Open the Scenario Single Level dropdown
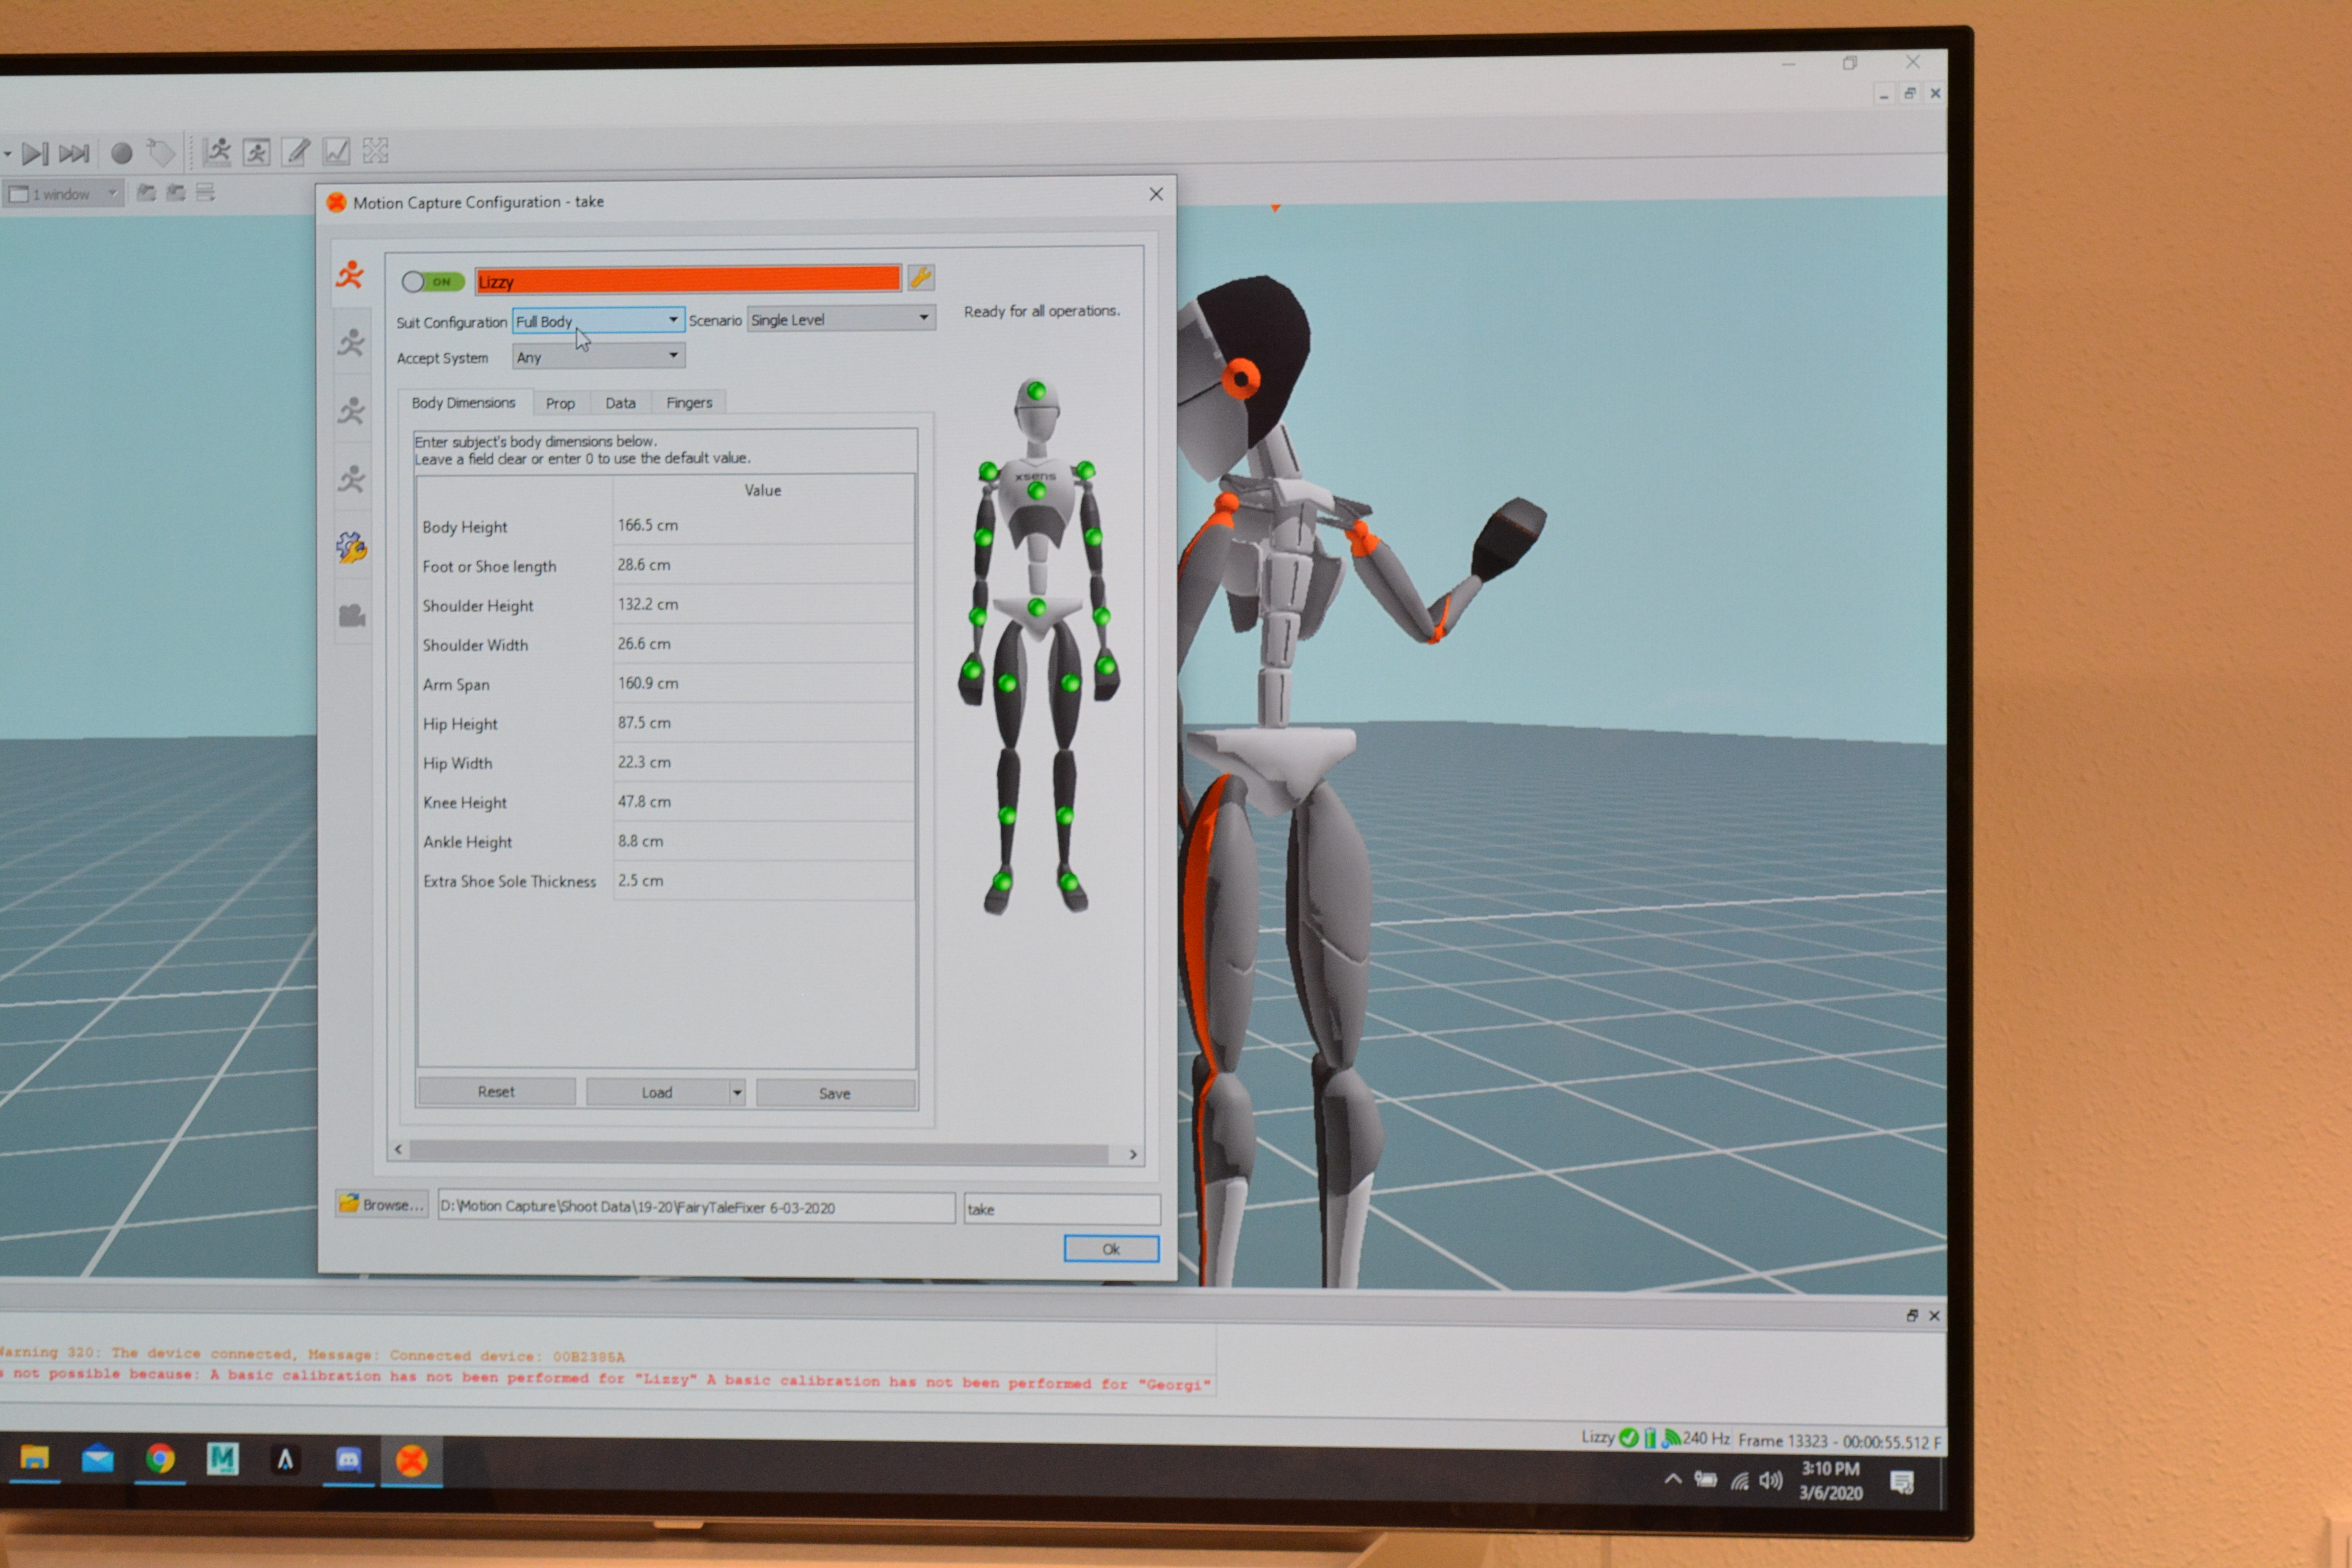The width and height of the screenshot is (2352, 1568). coord(923,318)
